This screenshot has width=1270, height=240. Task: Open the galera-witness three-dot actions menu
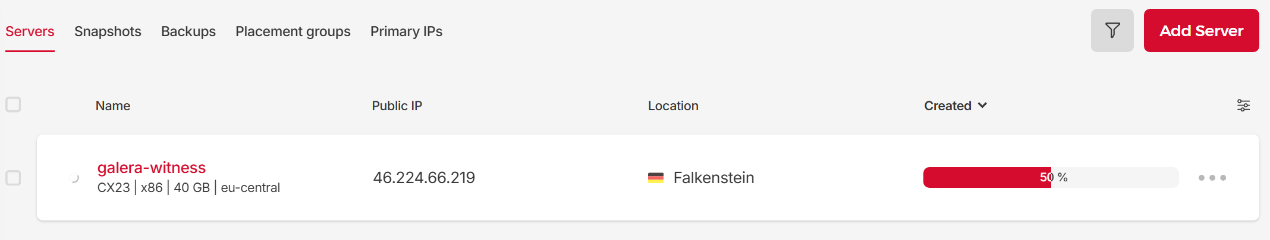[1212, 178]
